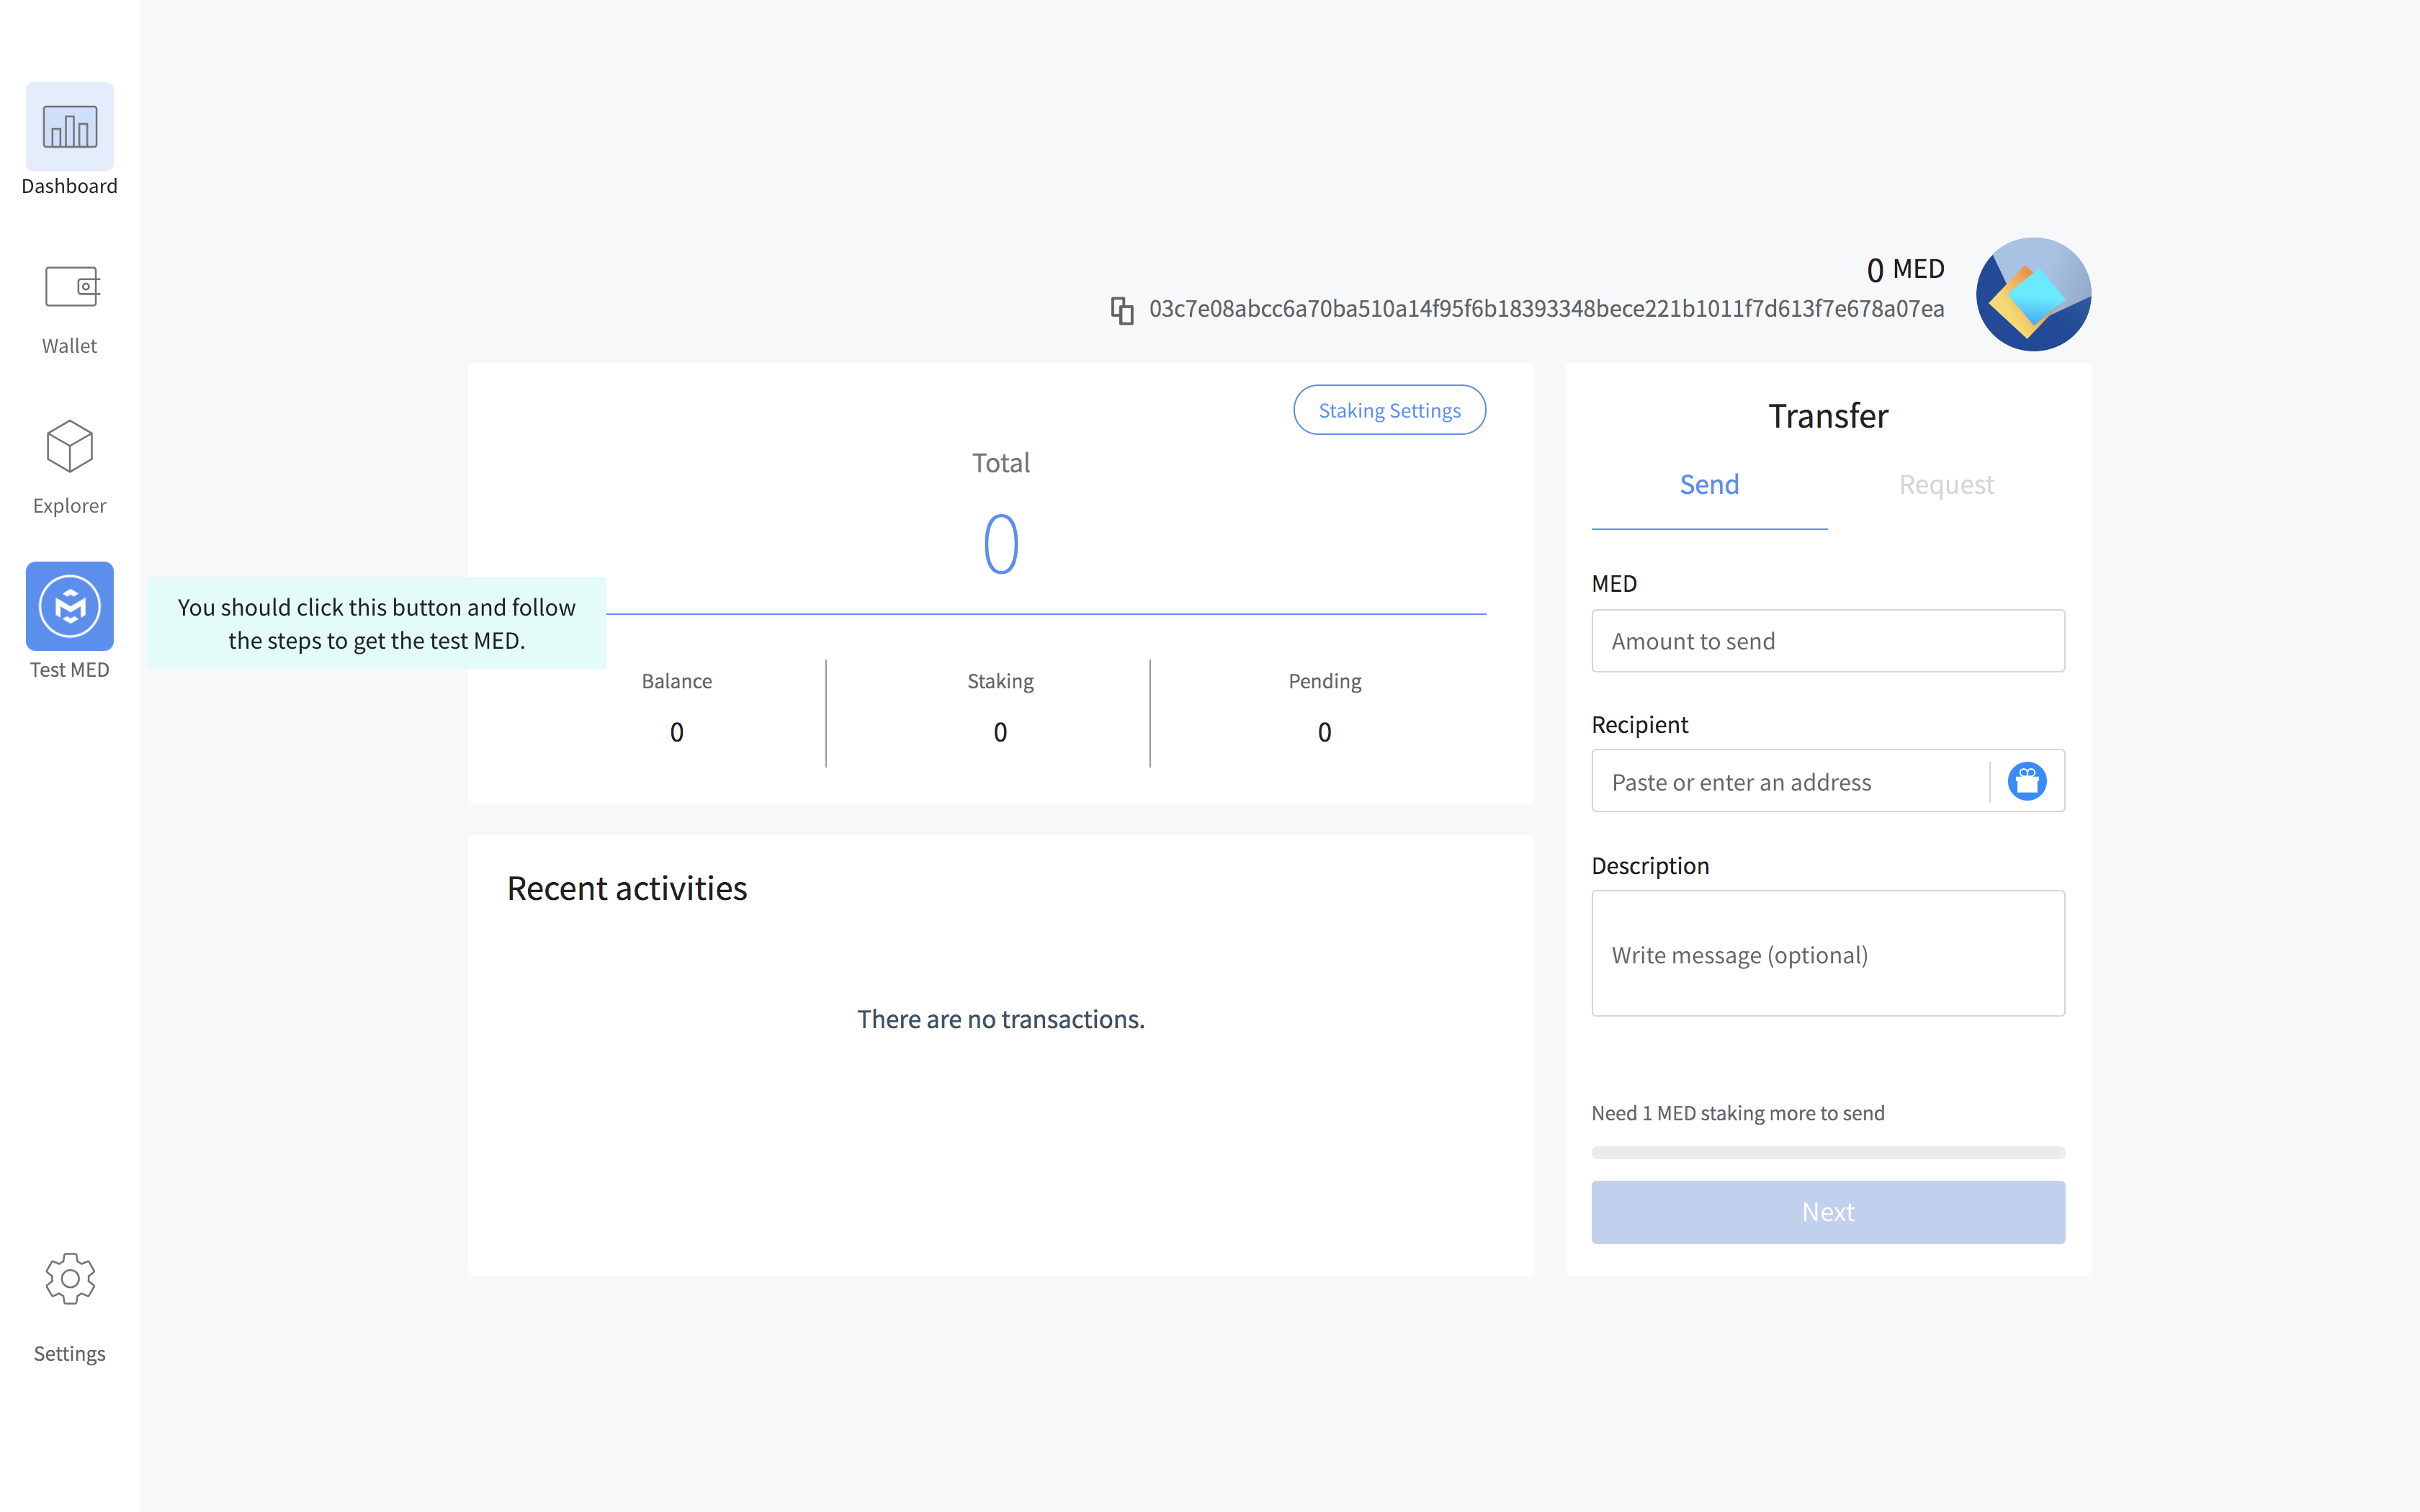Click the Staking amount value
This screenshot has width=2420, height=1512.
click(1000, 732)
